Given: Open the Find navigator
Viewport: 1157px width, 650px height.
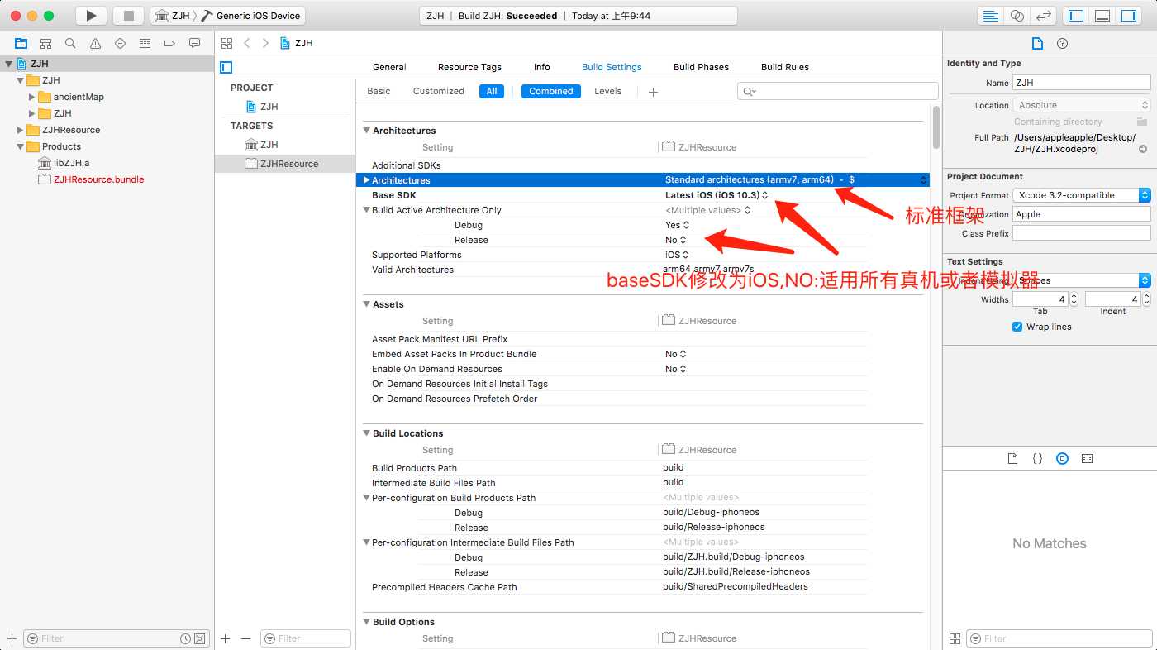Looking at the screenshot, I should click(70, 43).
